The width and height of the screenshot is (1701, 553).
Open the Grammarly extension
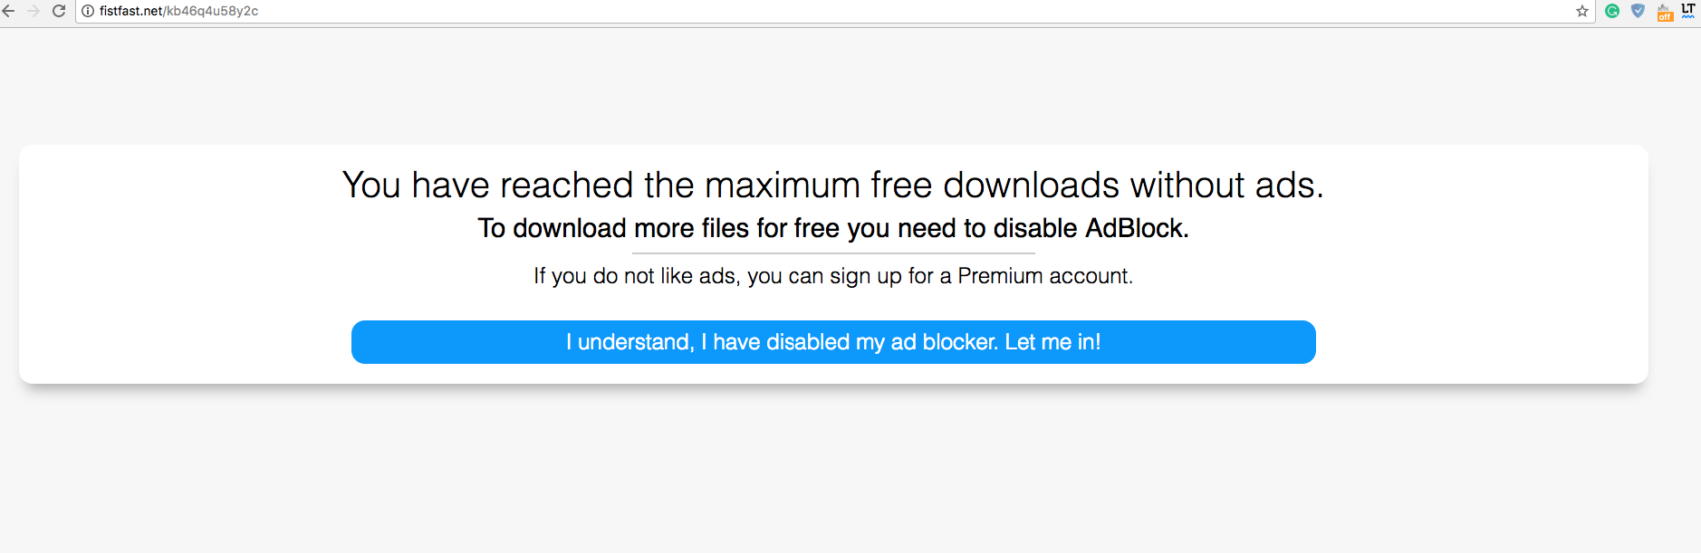point(1611,11)
